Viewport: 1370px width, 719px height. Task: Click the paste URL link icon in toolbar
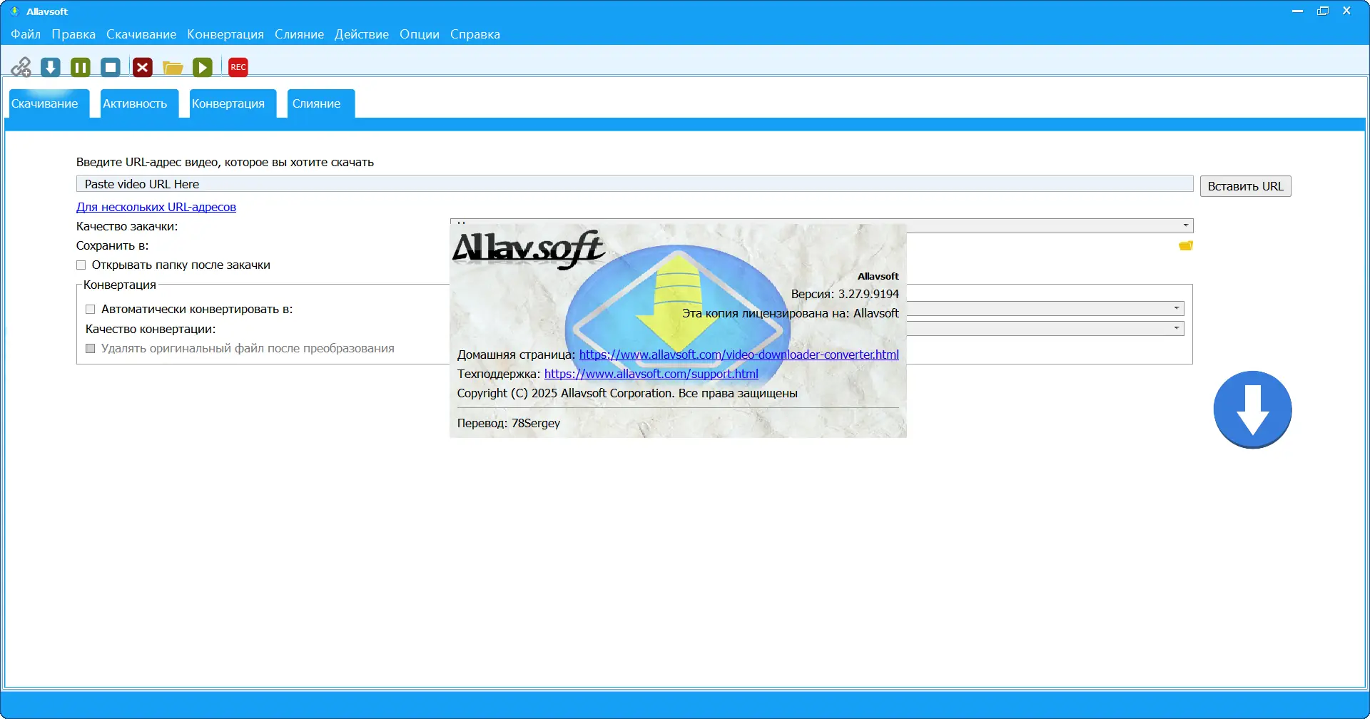21,67
